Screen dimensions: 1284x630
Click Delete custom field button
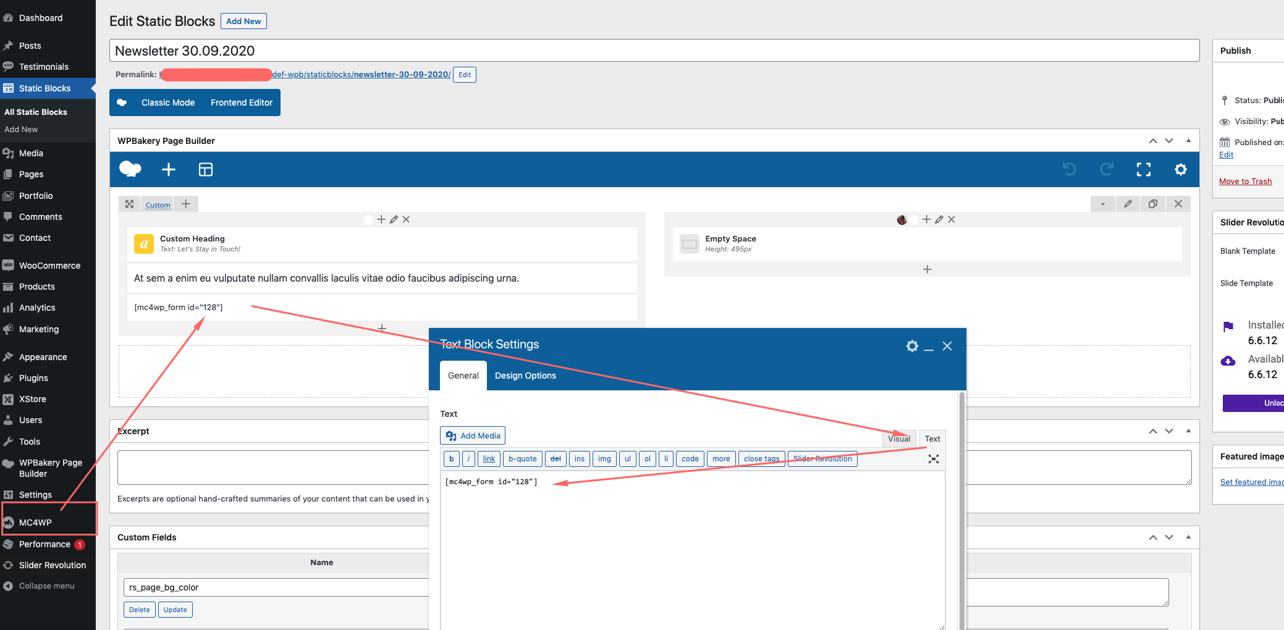pos(140,610)
